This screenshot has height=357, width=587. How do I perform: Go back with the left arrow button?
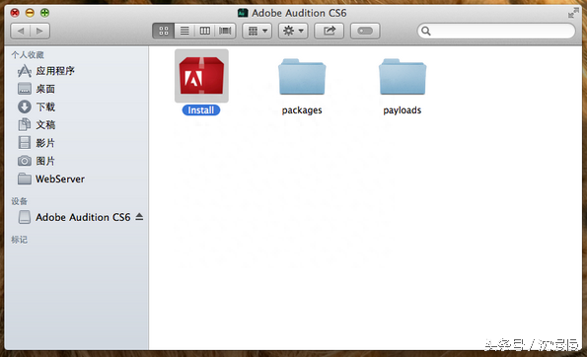tap(21, 31)
